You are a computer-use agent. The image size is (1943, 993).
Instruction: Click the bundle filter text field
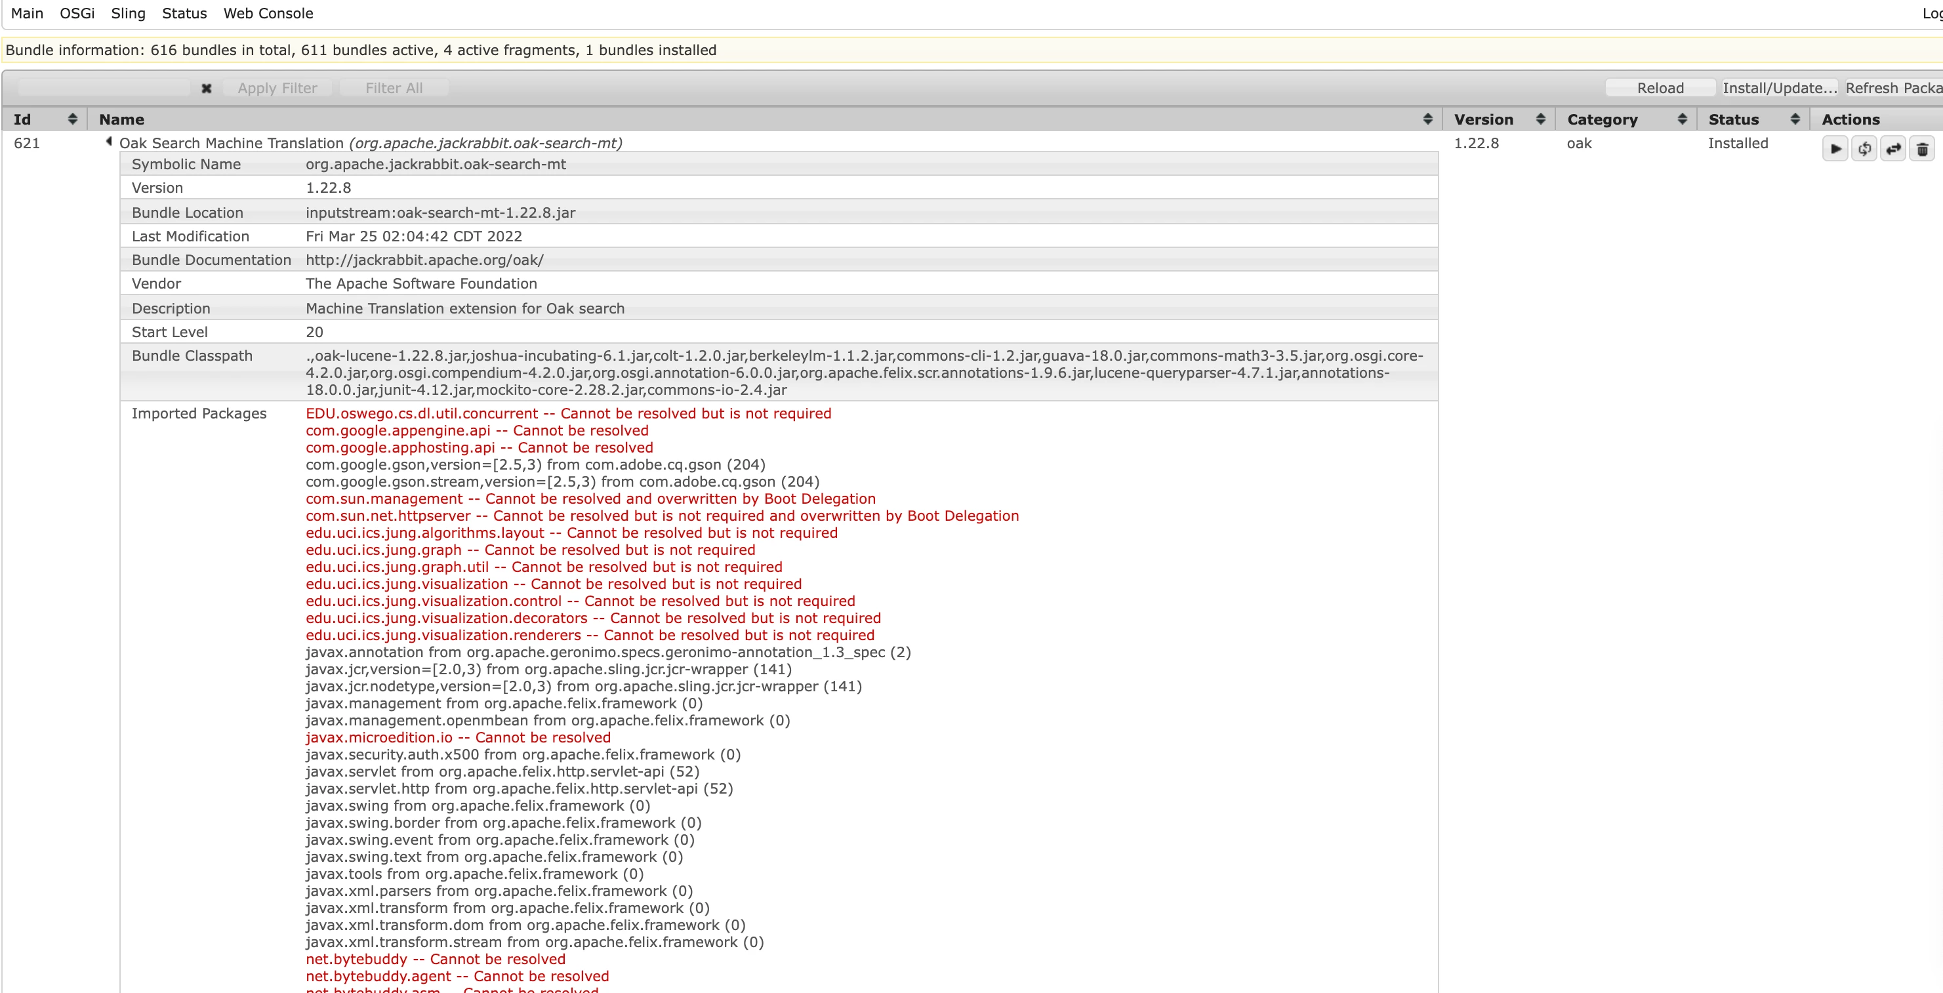[x=104, y=89]
